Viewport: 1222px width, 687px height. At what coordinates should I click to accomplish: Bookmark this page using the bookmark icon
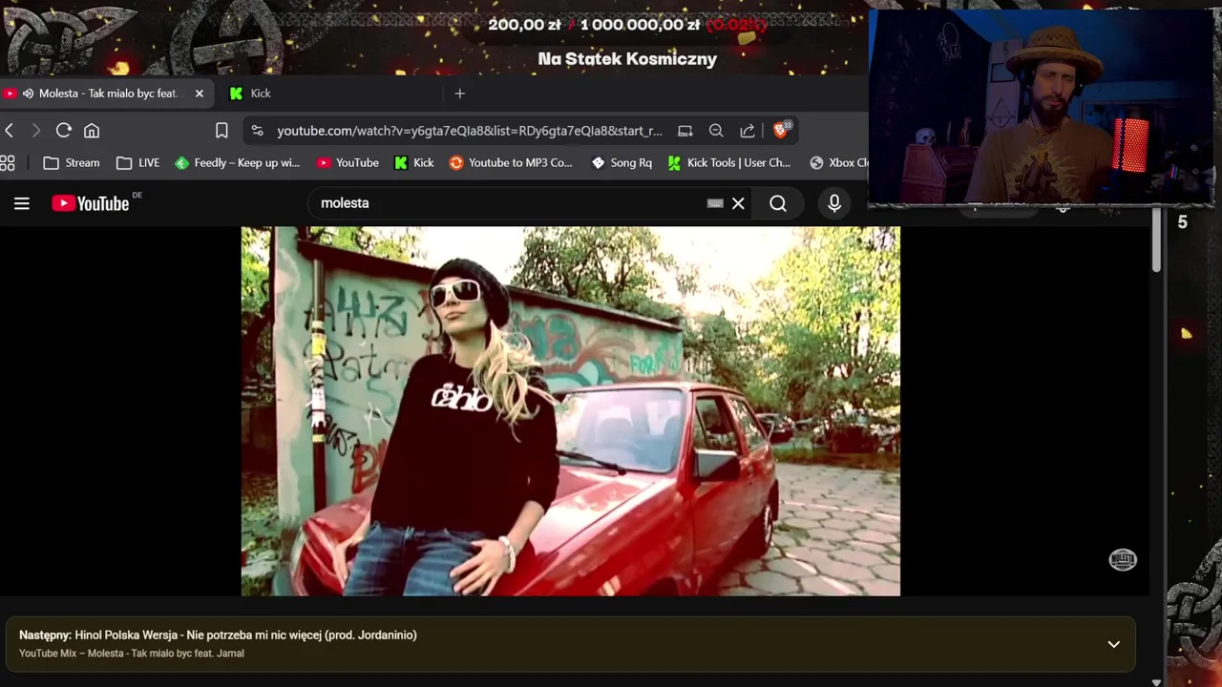pos(221,131)
